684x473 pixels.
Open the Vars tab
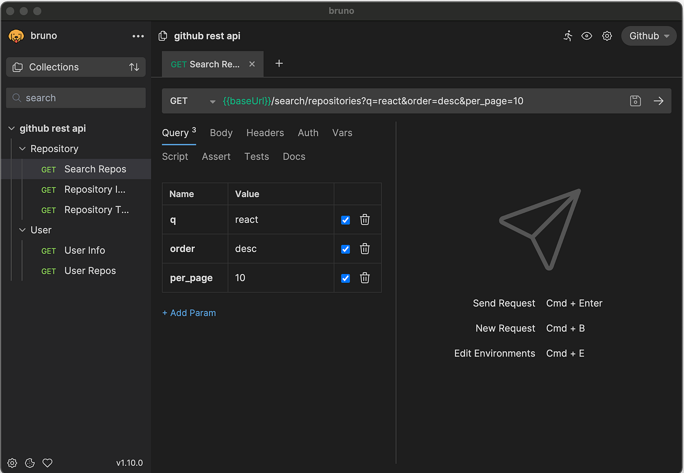pos(342,133)
